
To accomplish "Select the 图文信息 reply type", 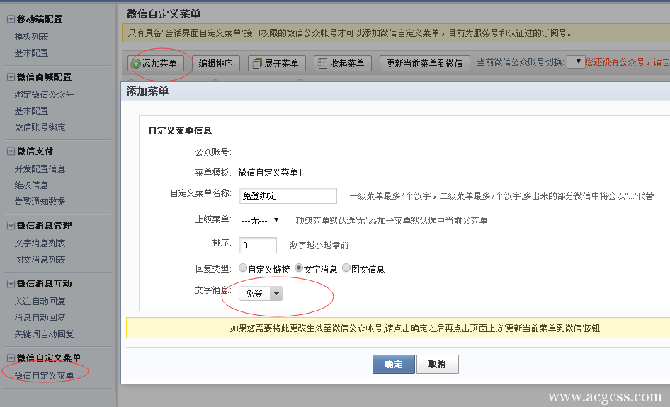I will point(346,268).
